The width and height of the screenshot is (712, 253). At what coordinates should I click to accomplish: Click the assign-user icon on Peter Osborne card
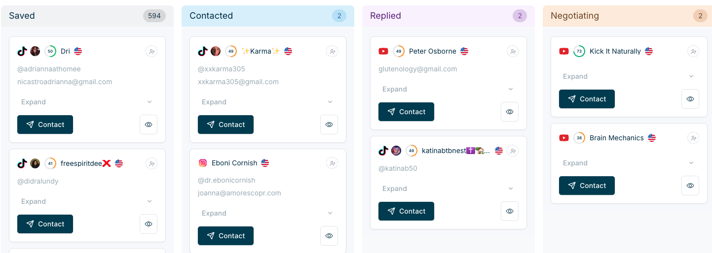tap(513, 51)
